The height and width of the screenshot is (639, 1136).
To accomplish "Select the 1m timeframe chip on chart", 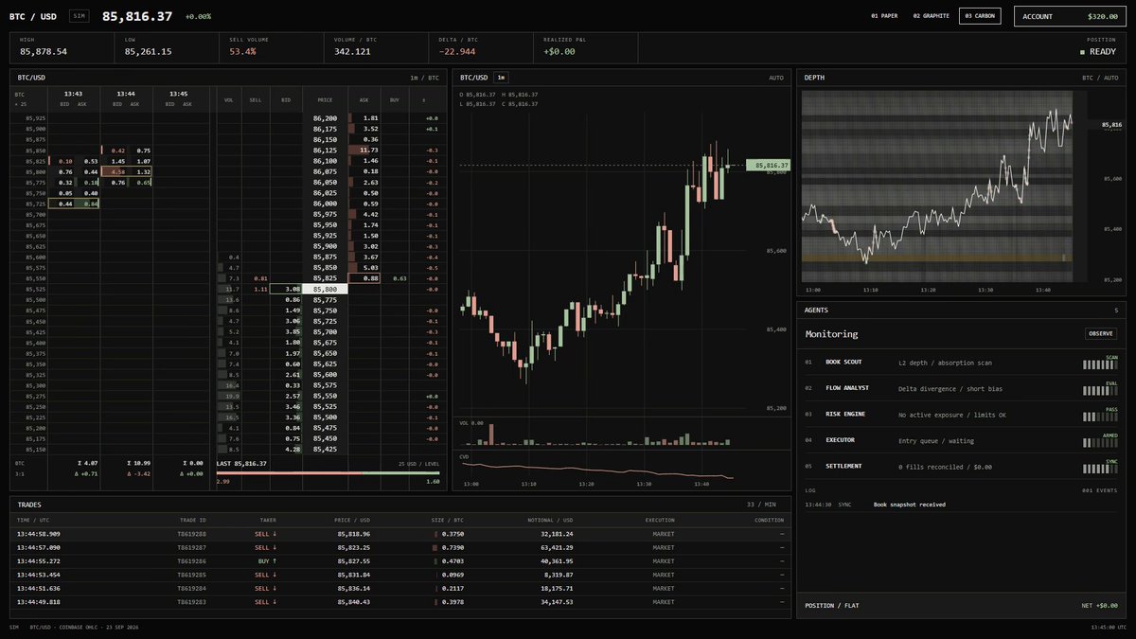I will coord(501,78).
